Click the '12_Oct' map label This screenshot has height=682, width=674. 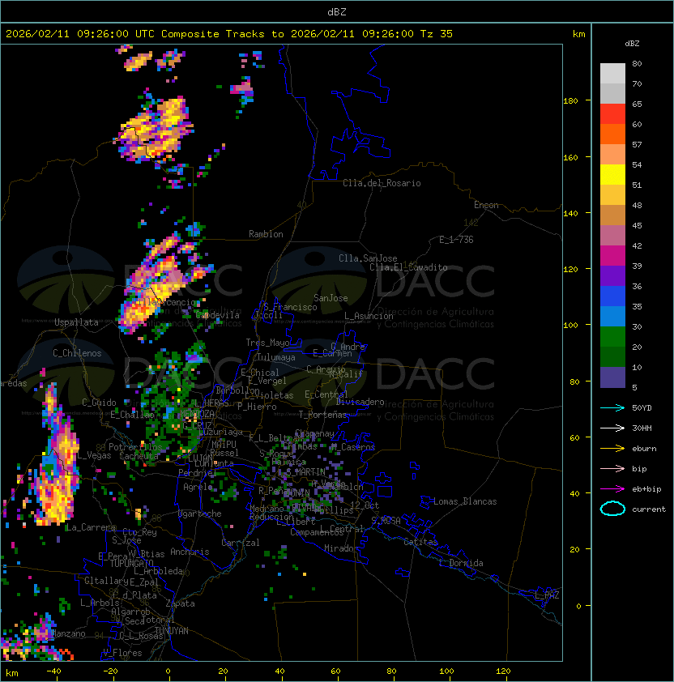(x=365, y=505)
